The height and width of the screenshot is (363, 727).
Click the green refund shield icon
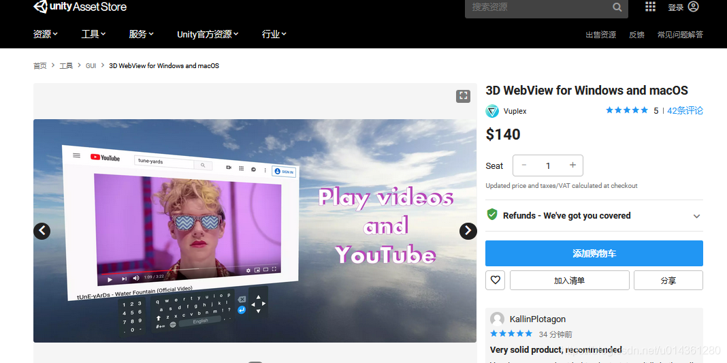492,215
